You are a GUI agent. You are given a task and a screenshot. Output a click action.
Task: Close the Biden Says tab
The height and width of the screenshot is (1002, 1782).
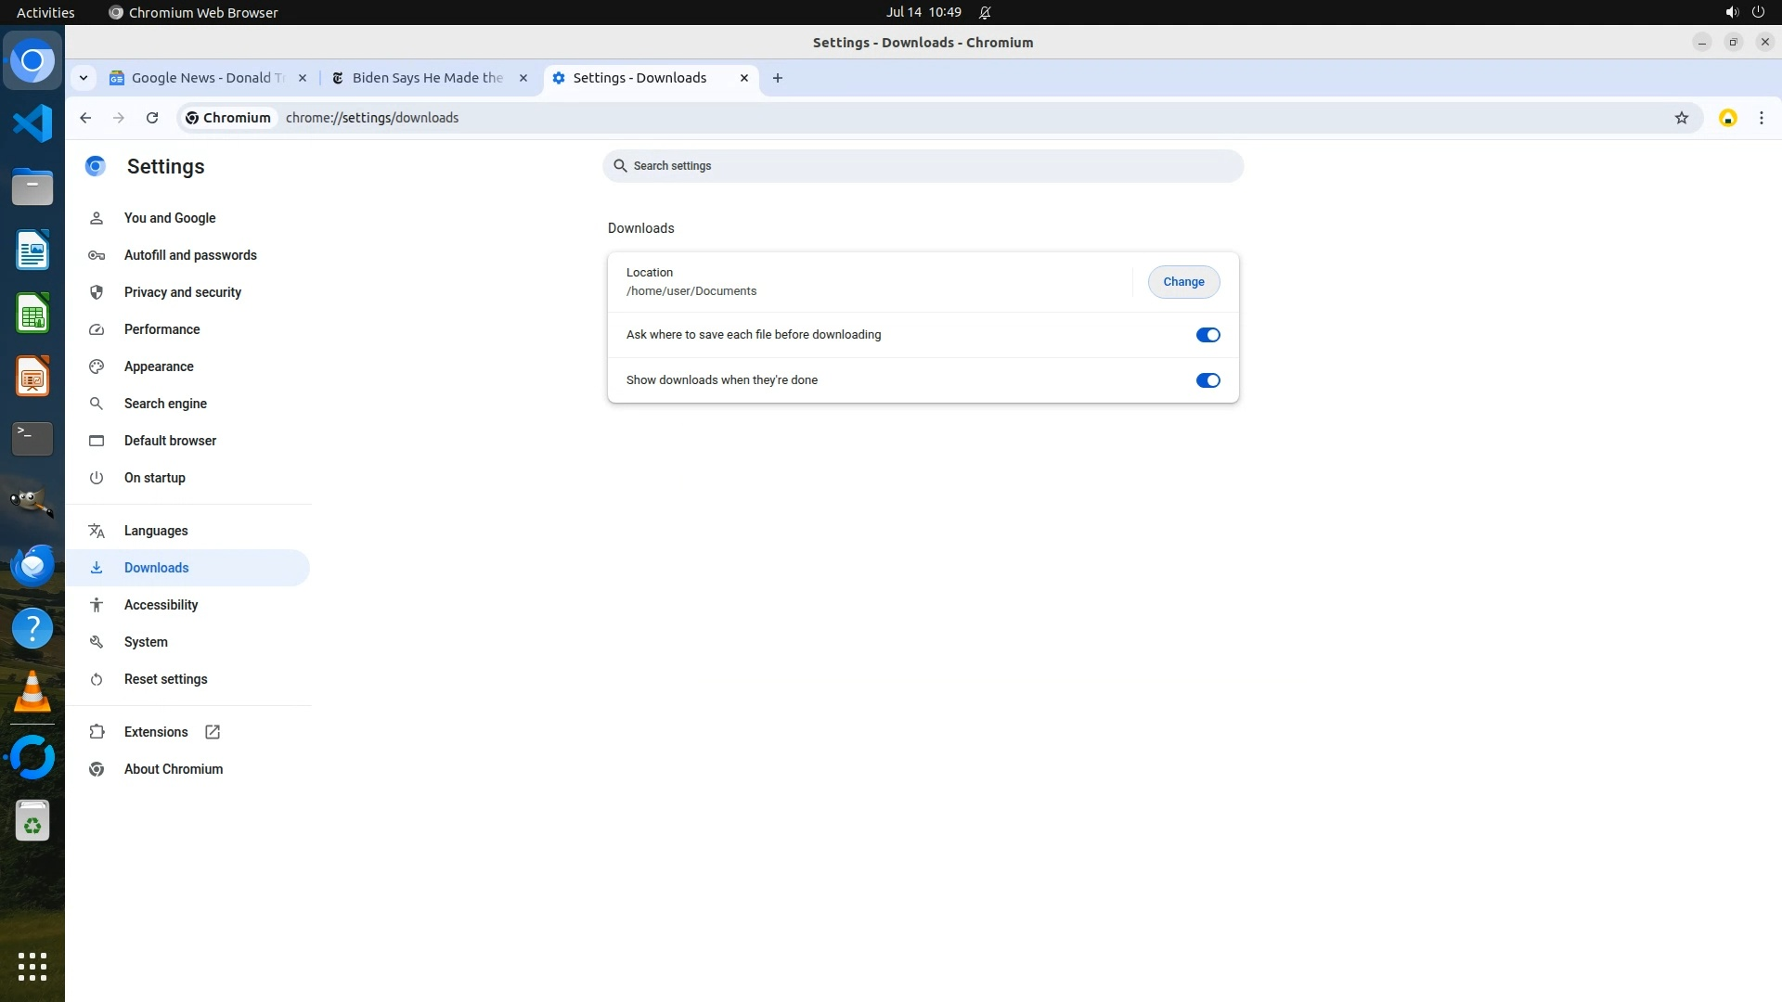tap(523, 78)
